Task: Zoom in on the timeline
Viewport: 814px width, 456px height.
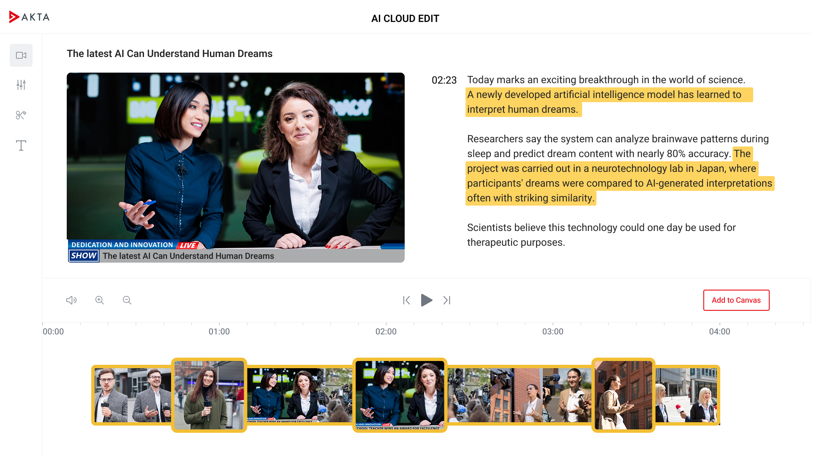Action: pos(100,300)
